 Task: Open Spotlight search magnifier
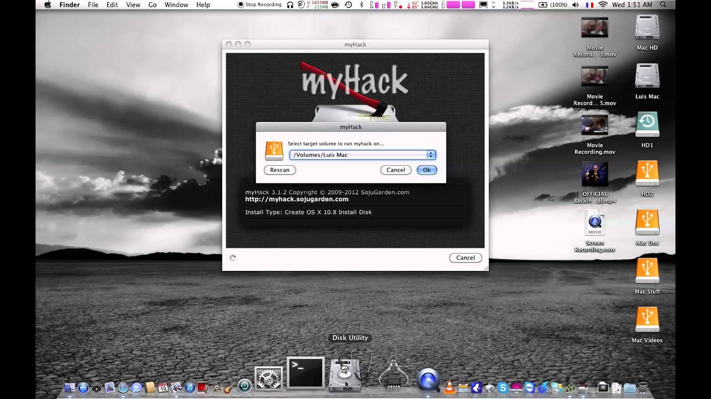point(663,4)
